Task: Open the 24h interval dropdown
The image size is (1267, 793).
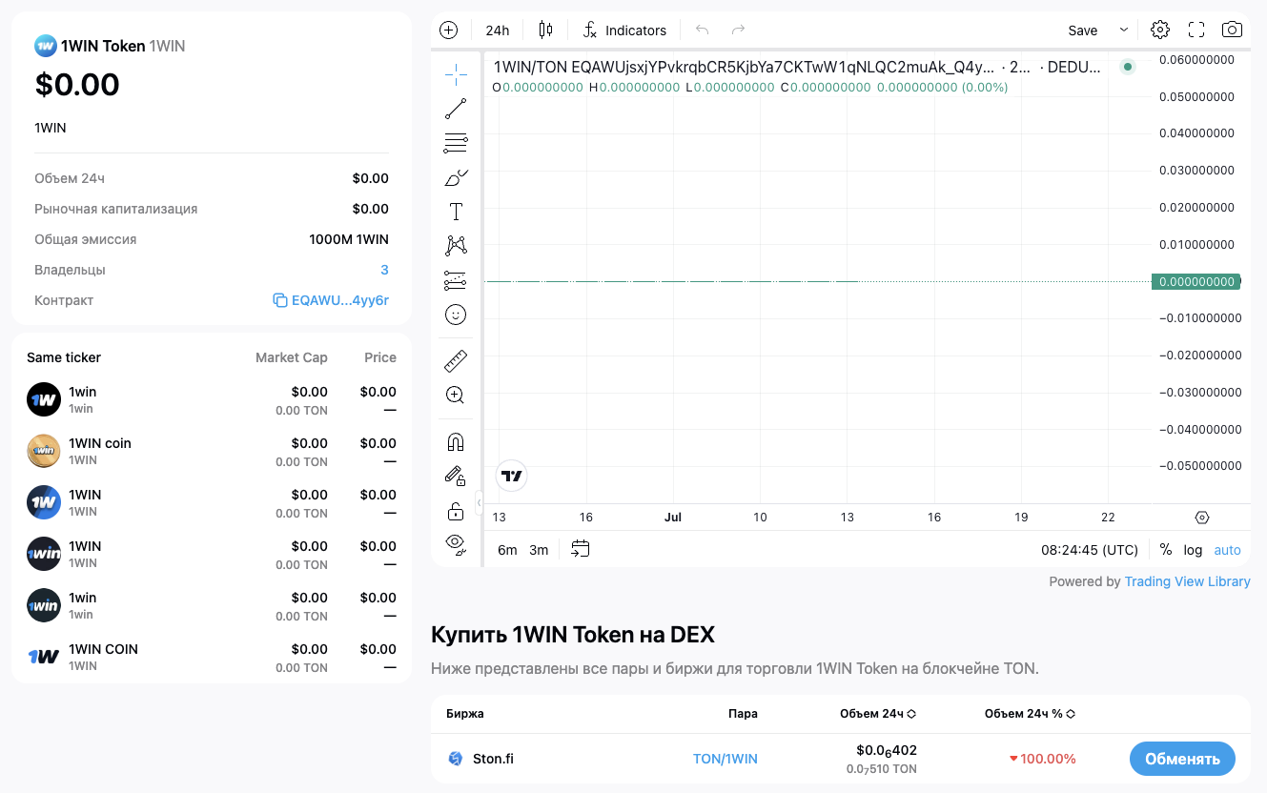Action: coord(498,30)
